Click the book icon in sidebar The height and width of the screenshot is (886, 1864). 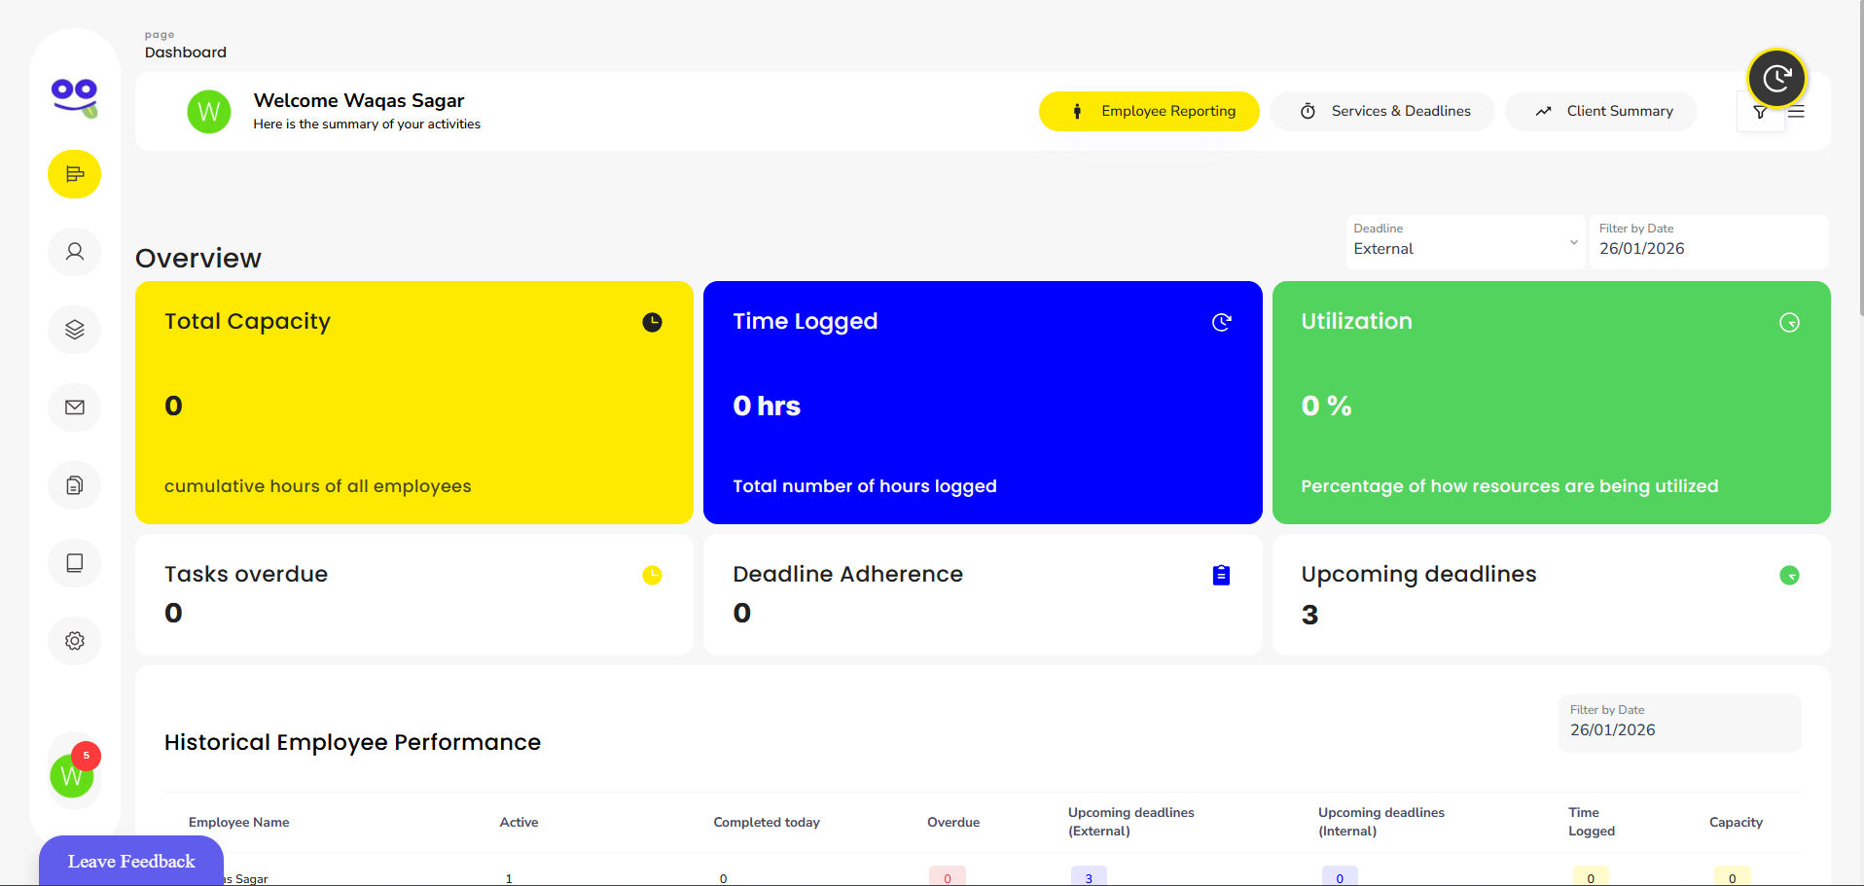click(x=74, y=563)
